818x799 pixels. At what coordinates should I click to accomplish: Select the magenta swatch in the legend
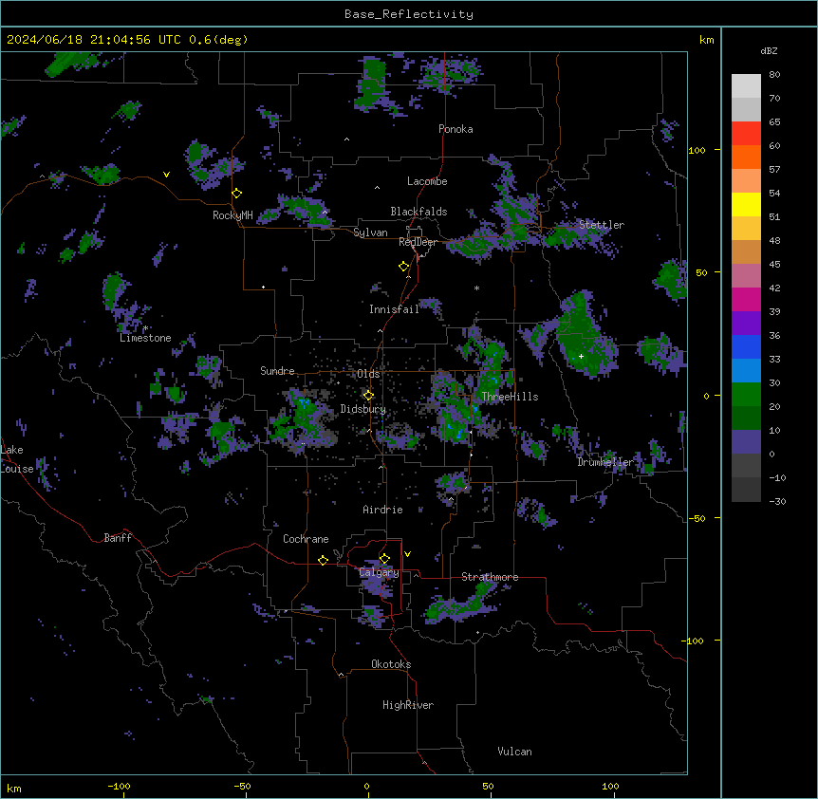click(746, 299)
